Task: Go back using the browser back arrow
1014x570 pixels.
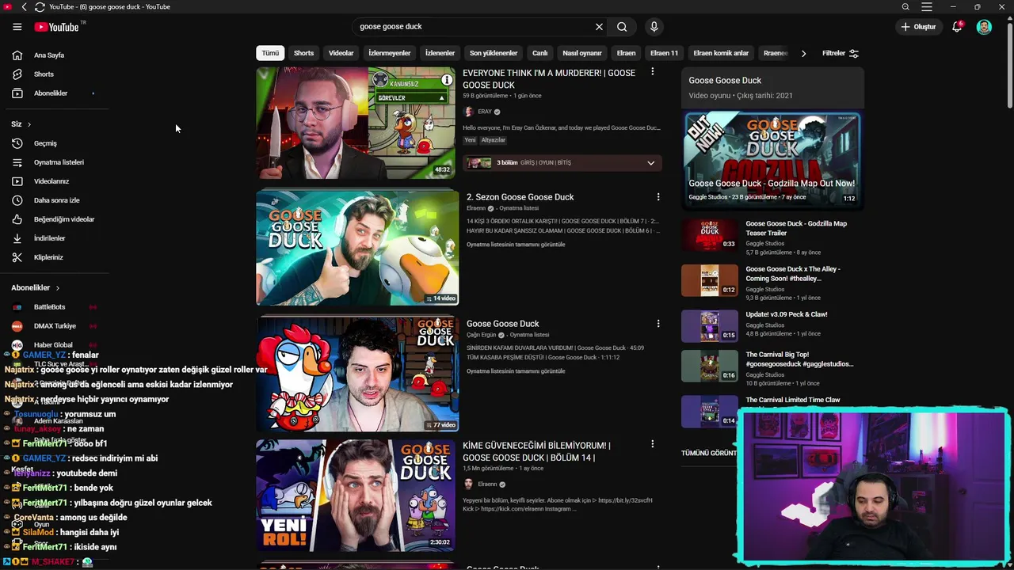Action: click(24, 6)
